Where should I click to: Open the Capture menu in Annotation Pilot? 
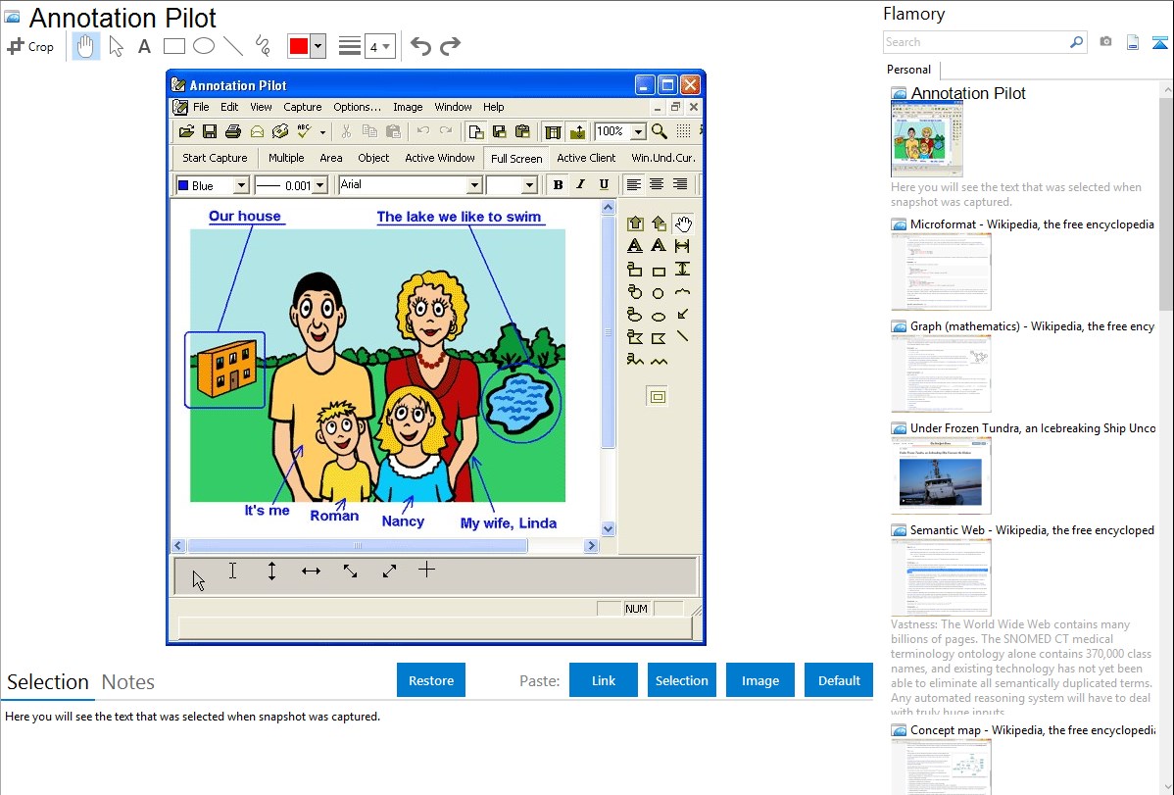(x=303, y=107)
